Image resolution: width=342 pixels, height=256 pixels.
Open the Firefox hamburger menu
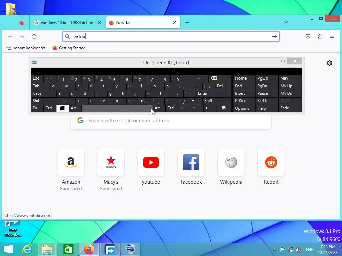tap(332, 36)
